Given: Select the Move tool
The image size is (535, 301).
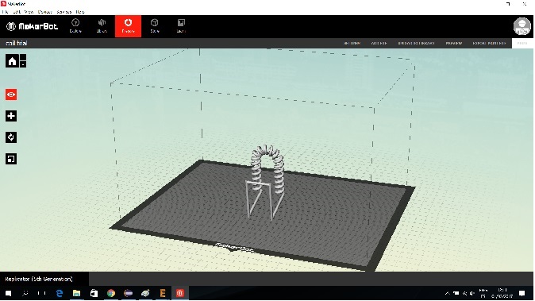Looking at the screenshot, I should pyautogui.click(x=11, y=116).
